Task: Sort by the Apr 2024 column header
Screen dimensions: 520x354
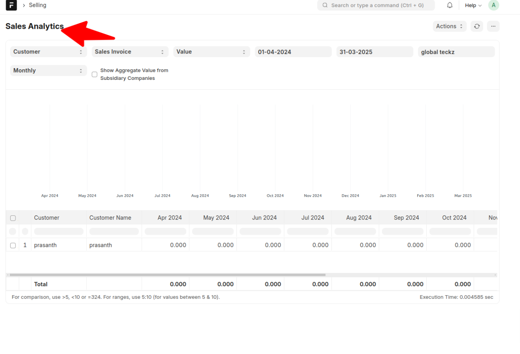Action: tap(165, 218)
